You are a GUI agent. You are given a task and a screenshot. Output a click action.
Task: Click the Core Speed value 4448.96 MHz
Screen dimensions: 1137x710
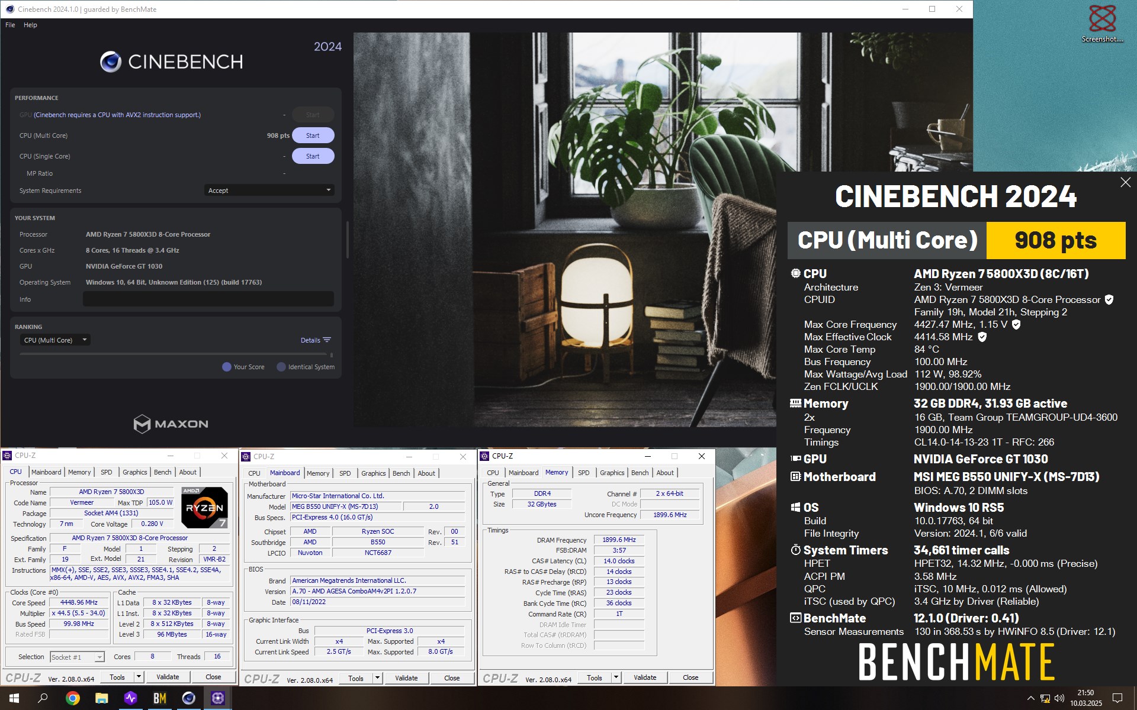pos(79,602)
